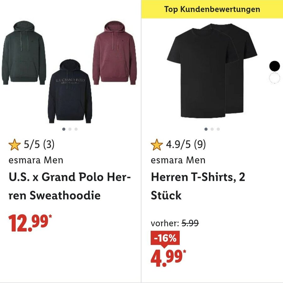283x283 pixels.
Task: Go to second image dot of T-Shirts carousel
Action: [212, 129]
